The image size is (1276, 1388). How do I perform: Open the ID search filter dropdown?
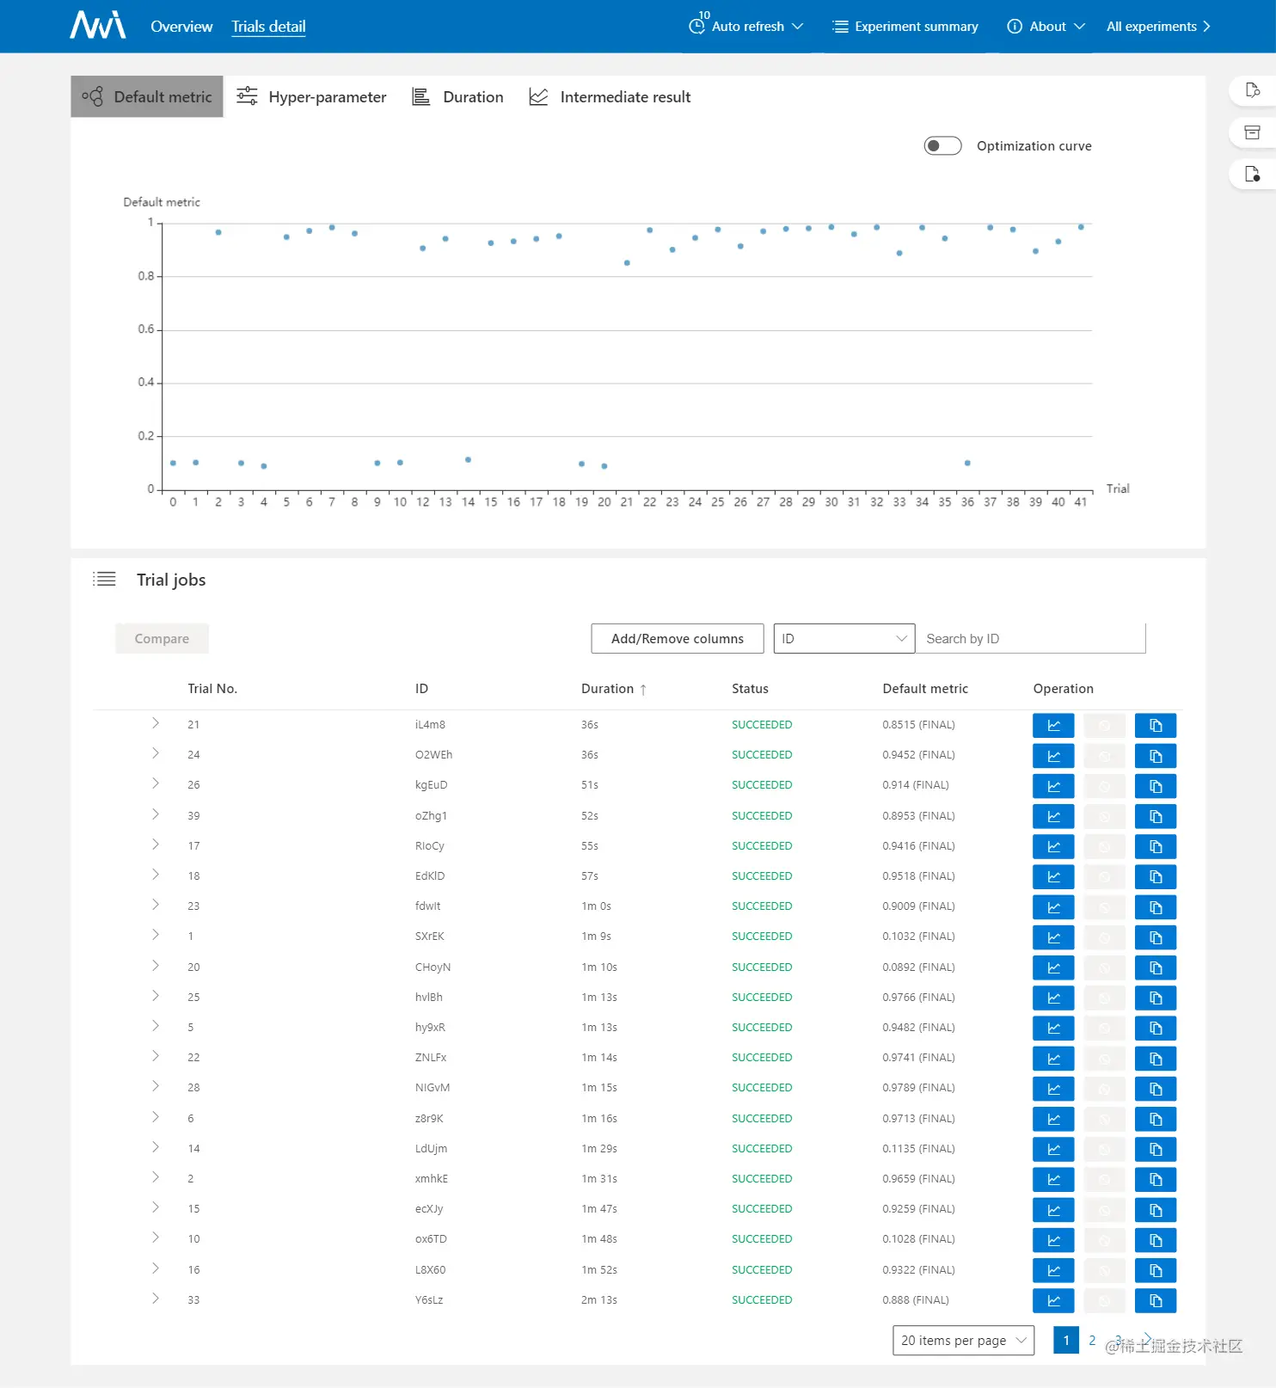(x=844, y=639)
